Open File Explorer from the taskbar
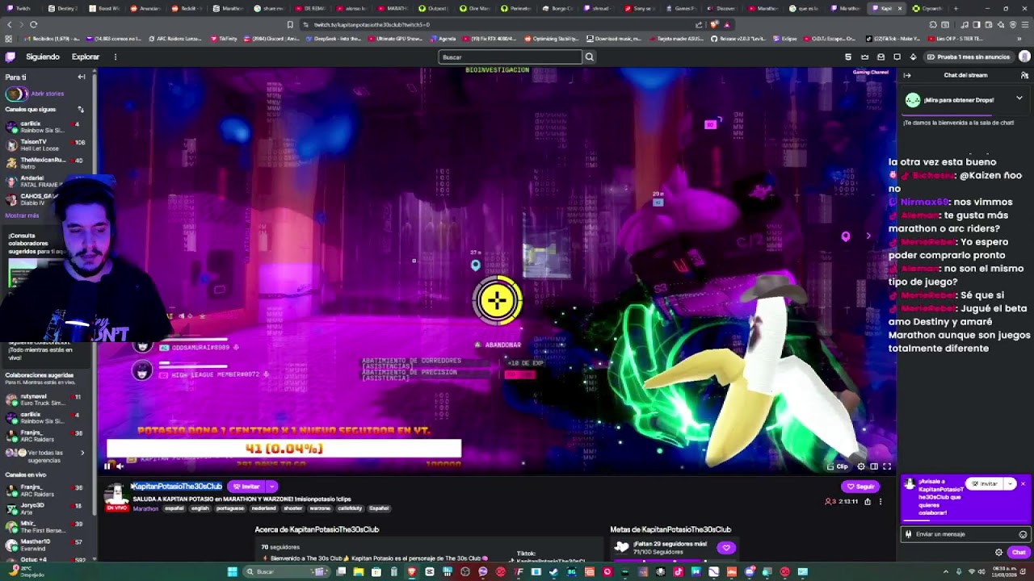Viewport: 1034px width, 581px height. [359, 572]
